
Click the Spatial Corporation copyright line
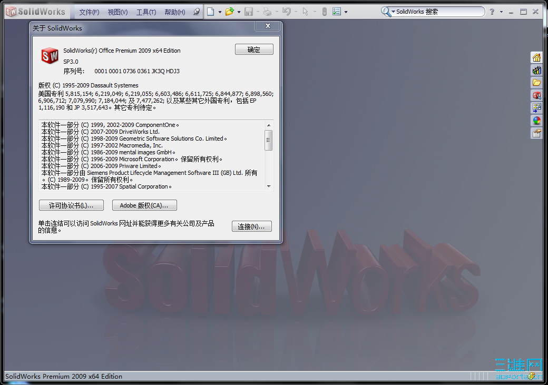point(106,186)
